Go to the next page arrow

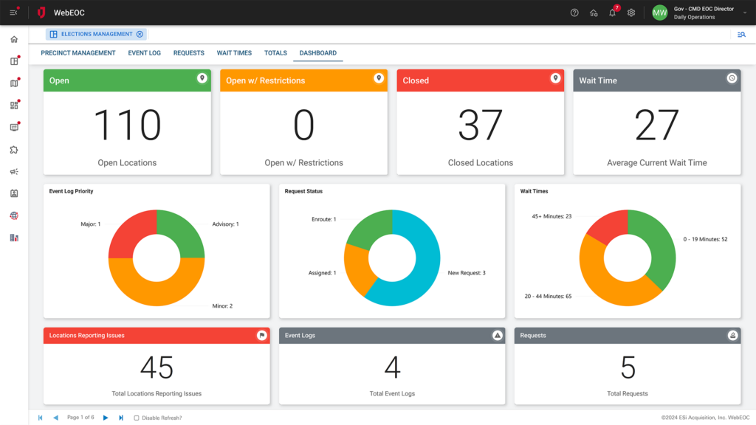coord(106,418)
